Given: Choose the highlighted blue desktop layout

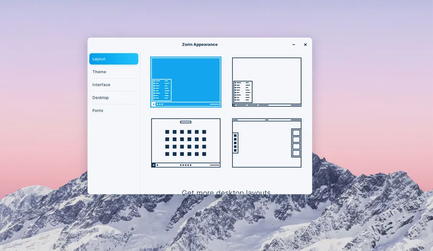Looking at the screenshot, I should (x=186, y=82).
